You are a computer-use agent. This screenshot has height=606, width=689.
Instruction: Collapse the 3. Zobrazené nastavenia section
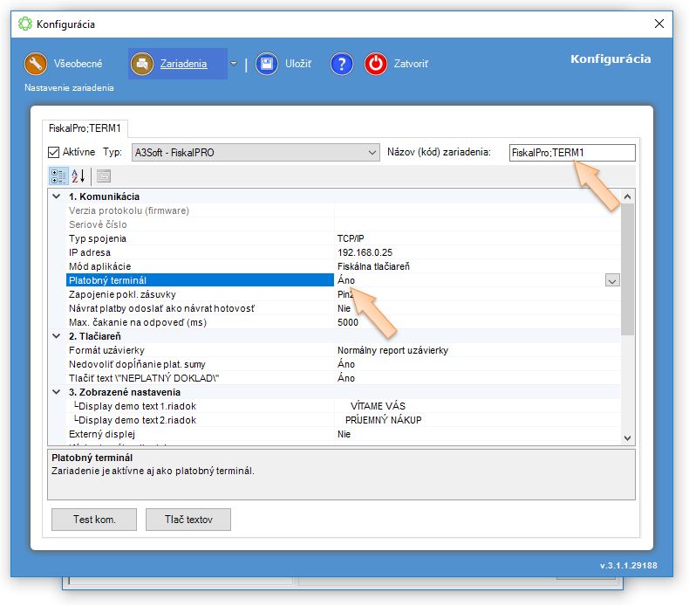pos(57,392)
